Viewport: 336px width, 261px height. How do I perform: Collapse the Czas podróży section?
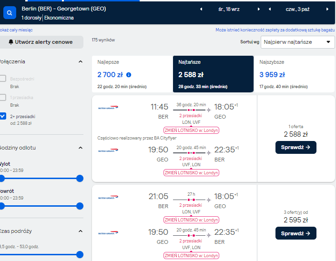(81, 231)
